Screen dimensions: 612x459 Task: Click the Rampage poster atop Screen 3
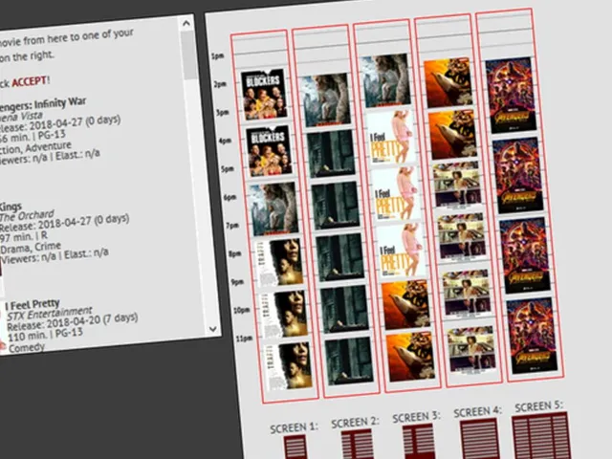386,80
